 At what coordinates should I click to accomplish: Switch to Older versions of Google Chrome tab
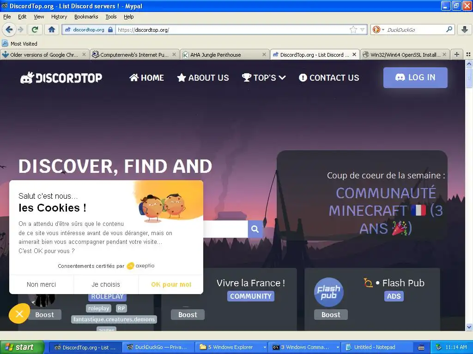click(44, 55)
